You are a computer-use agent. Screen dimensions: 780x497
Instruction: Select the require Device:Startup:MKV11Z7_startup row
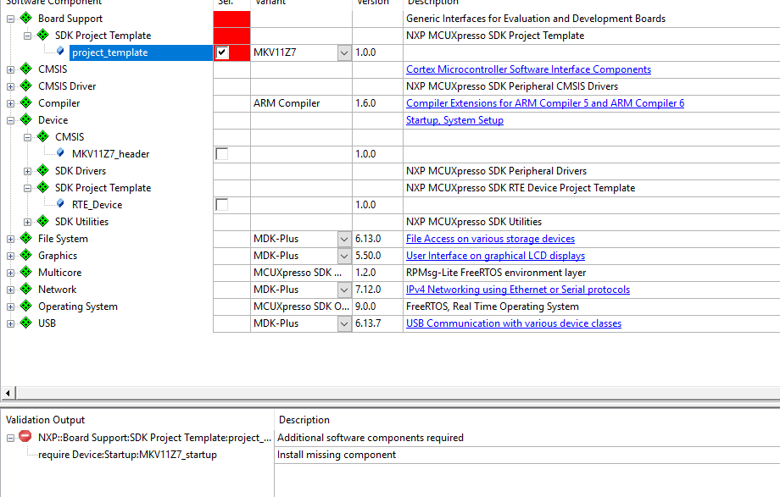[127, 455]
